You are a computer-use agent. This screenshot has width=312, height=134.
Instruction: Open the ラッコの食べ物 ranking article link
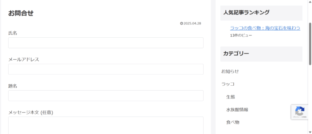tap(265, 28)
